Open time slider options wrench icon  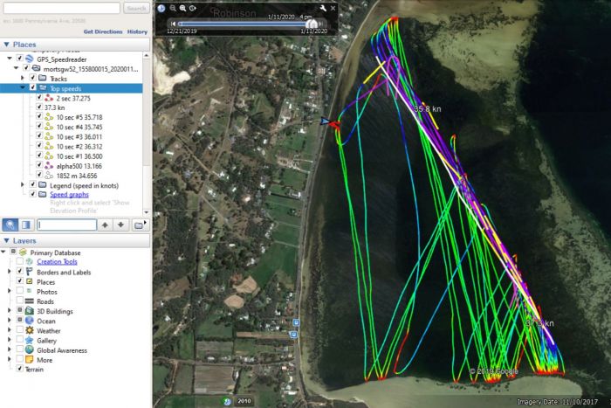pyautogui.click(x=323, y=8)
